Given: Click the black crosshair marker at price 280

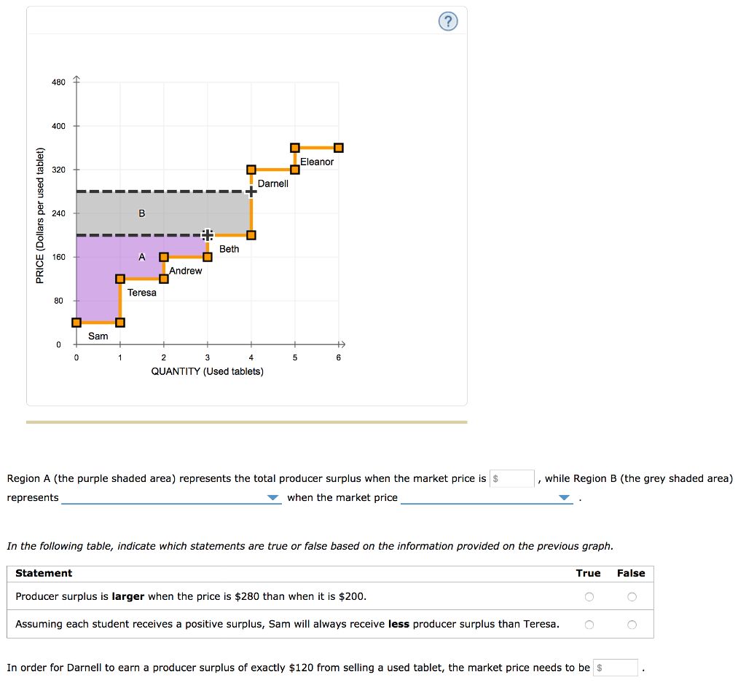Looking at the screenshot, I should click(251, 191).
